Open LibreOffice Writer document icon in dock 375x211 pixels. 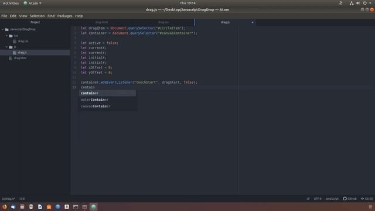pos(40,207)
